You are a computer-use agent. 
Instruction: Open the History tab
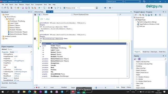click(x=129, y=87)
